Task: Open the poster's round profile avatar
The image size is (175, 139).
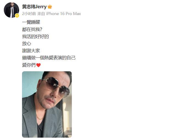Action: (x=11, y=10)
